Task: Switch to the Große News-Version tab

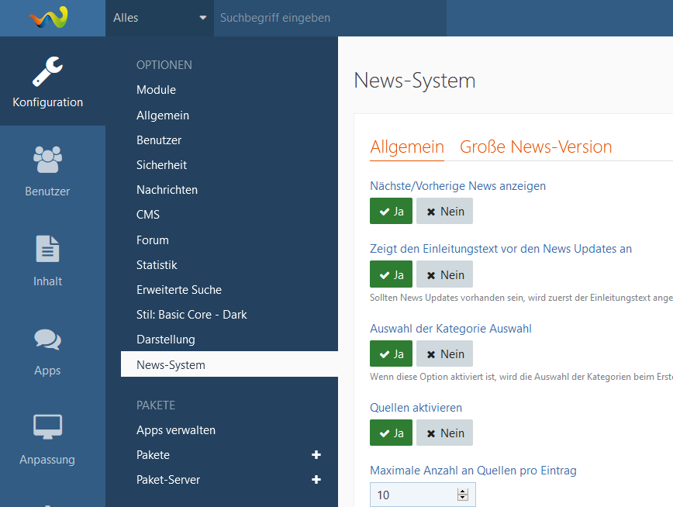Action: point(536,147)
